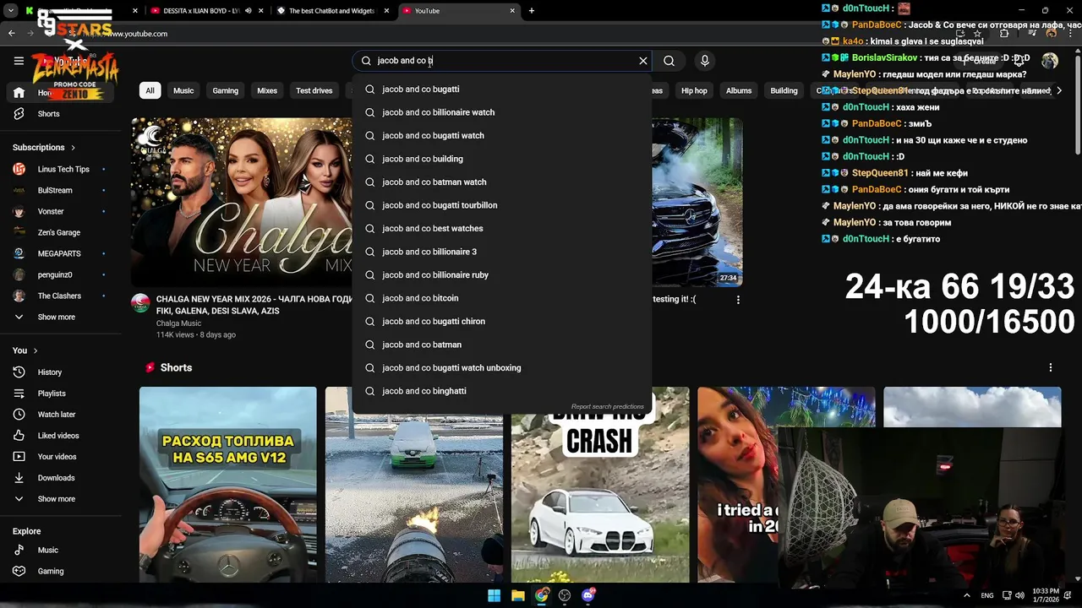Choose suggestion jacob and co billionaire watch
Screen dimensions: 1082x608
click(x=502, y=112)
